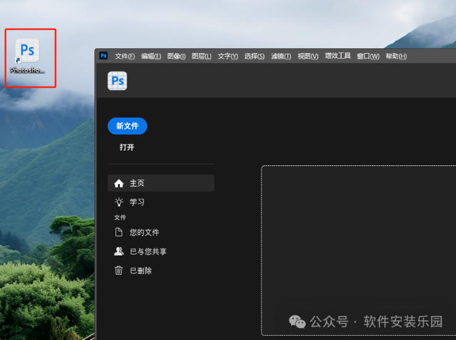Viewport: 456px width, 340px height.
Task: Click the blue 新文件 button
Action: (x=127, y=126)
